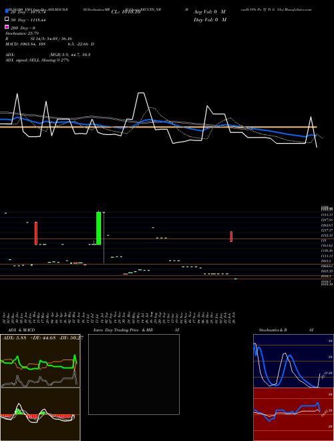Click the blue 20 Day EMA legend swatch
The width and height of the screenshot is (334, 441).
click(7, 11)
